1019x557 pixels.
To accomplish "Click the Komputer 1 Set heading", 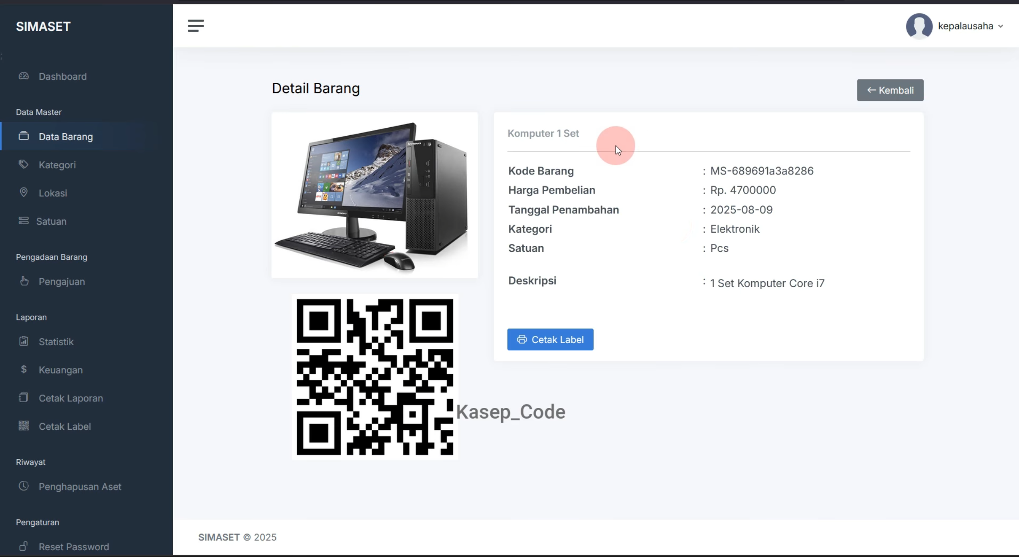I will click(x=543, y=133).
